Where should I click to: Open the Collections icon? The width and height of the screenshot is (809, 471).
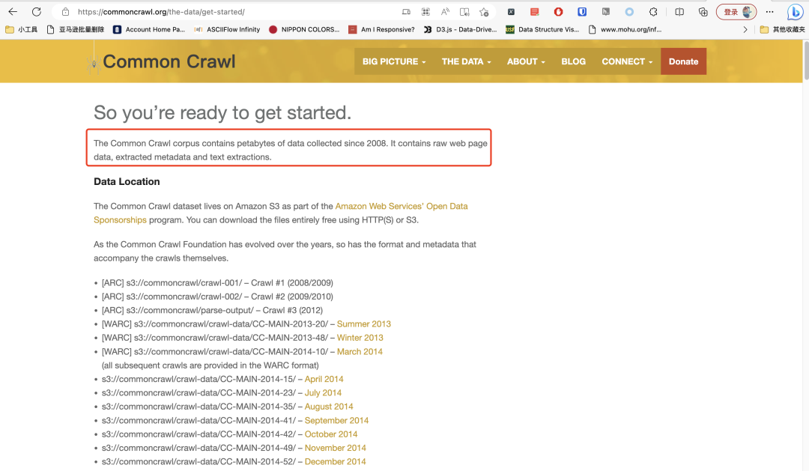tap(703, 12)
